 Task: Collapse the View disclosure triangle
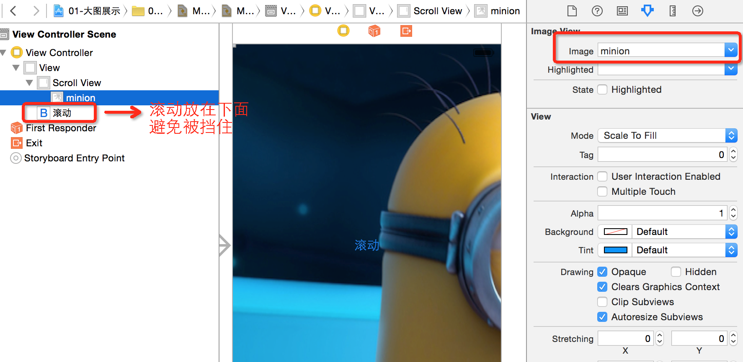(16, 68)
